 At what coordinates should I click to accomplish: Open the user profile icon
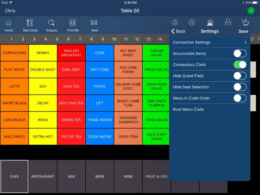click(192, 23)
